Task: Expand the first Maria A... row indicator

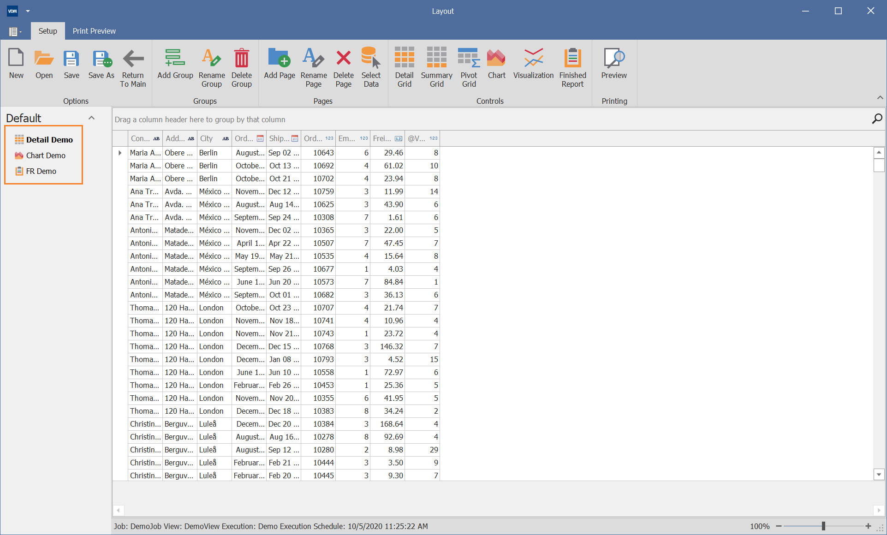Action: [120, 153]
